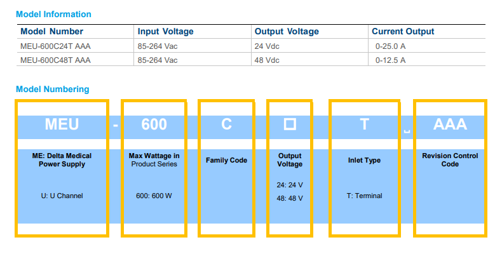The height and width of the screenshot is (275, 502).
Task: Click the 'Current Output' column header
Action: point(403,31)
